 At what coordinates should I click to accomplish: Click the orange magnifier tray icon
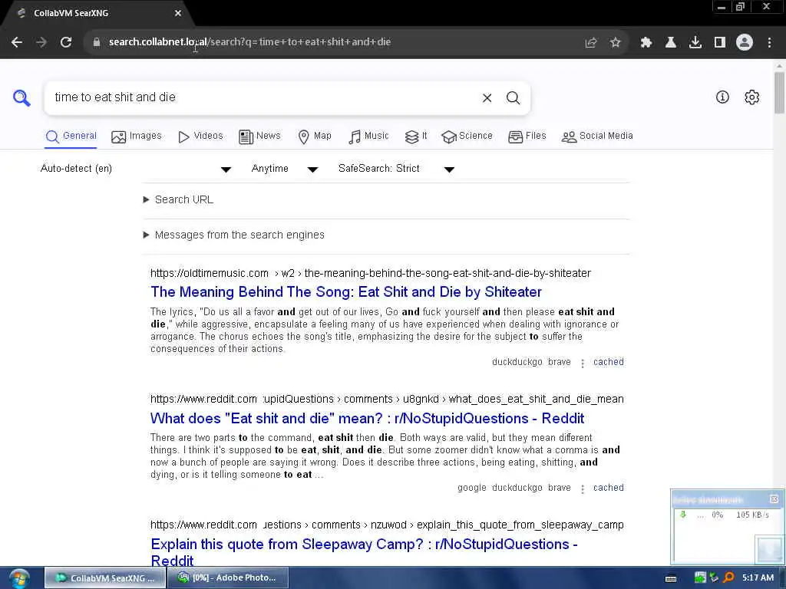[x=728, y=578]
